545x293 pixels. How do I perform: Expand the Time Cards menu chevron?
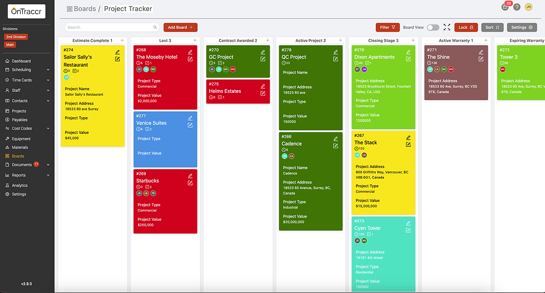coord(48,80)
